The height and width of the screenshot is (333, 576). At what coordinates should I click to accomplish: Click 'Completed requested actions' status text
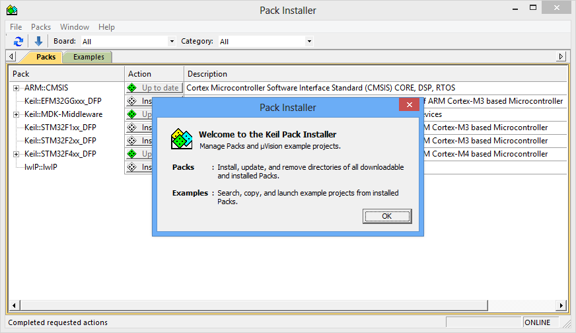tap(58, 322)
